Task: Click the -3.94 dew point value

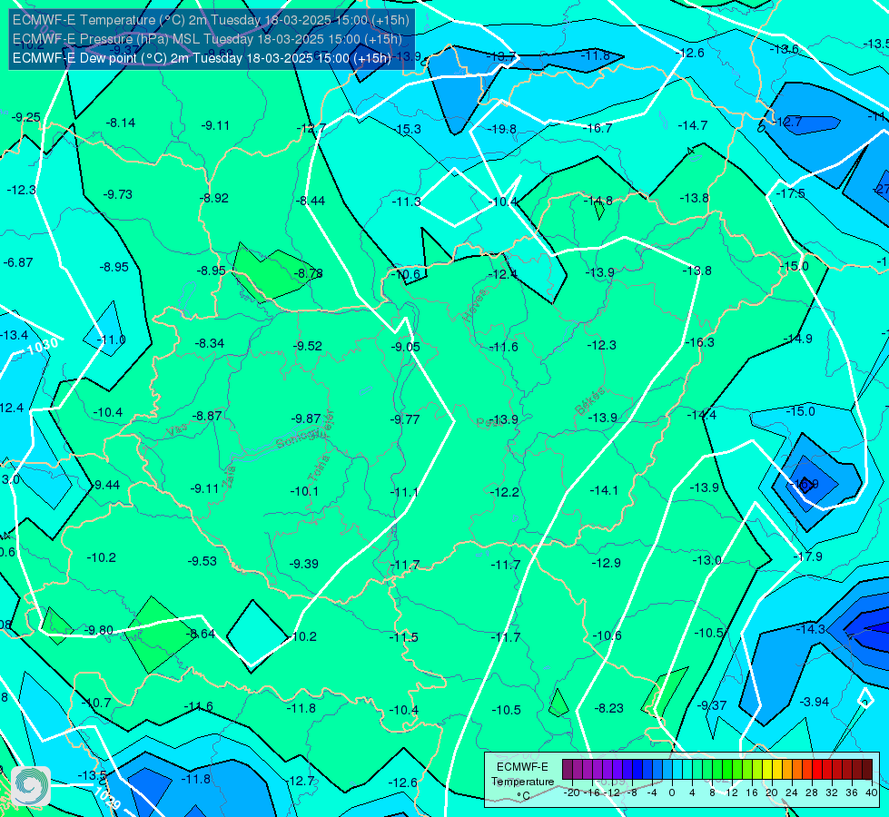Action: pos(815,702)
